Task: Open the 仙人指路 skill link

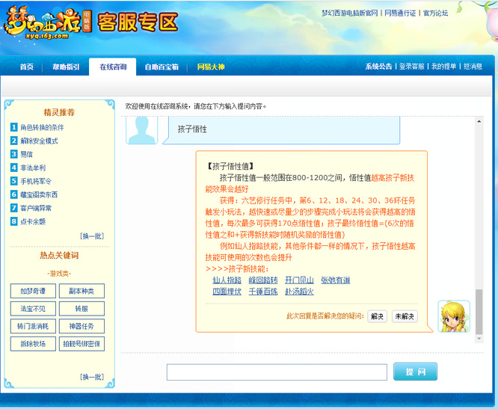Action: 227,280
